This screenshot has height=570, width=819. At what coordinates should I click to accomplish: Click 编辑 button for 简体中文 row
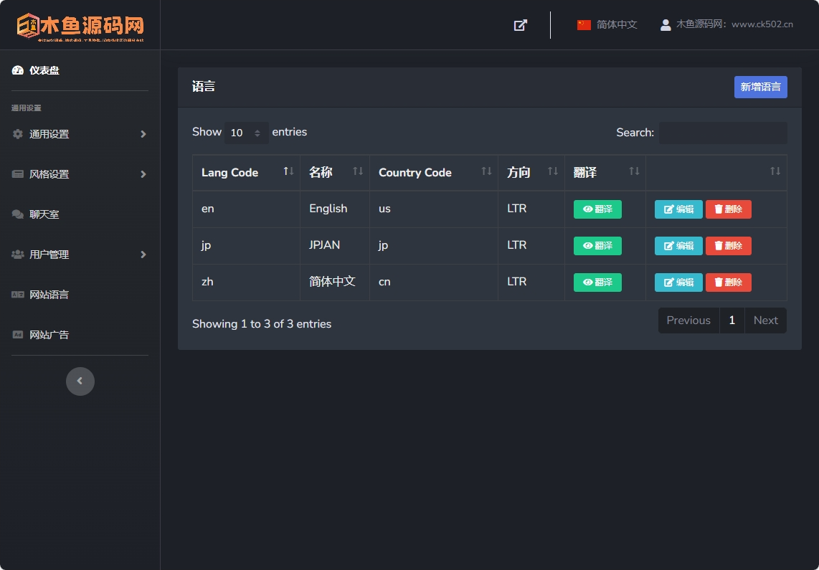pyautogui.click(x=678, y=282)
